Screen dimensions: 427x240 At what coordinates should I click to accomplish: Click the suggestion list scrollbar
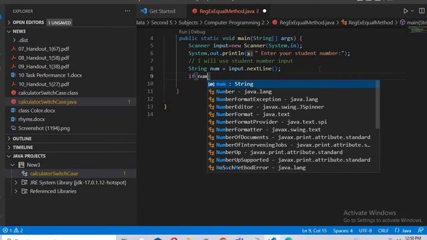click(378, 105)
